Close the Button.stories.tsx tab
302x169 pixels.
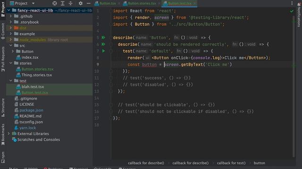click(x=159, y=3)
